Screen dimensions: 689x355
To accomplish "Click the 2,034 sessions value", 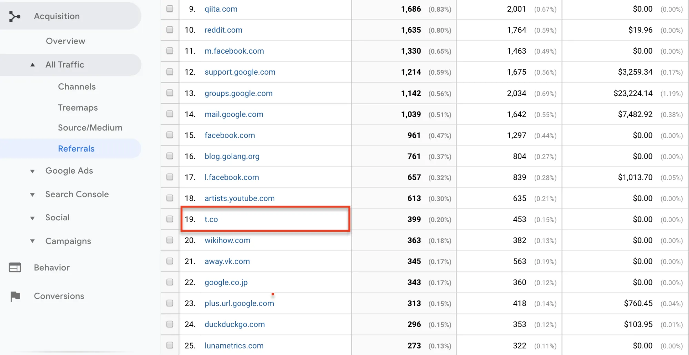I will tap(516, 93).
